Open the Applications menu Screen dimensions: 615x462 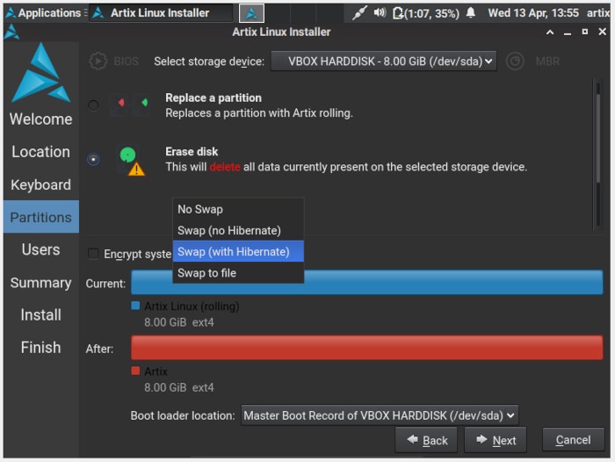click(x=43, y=13)
